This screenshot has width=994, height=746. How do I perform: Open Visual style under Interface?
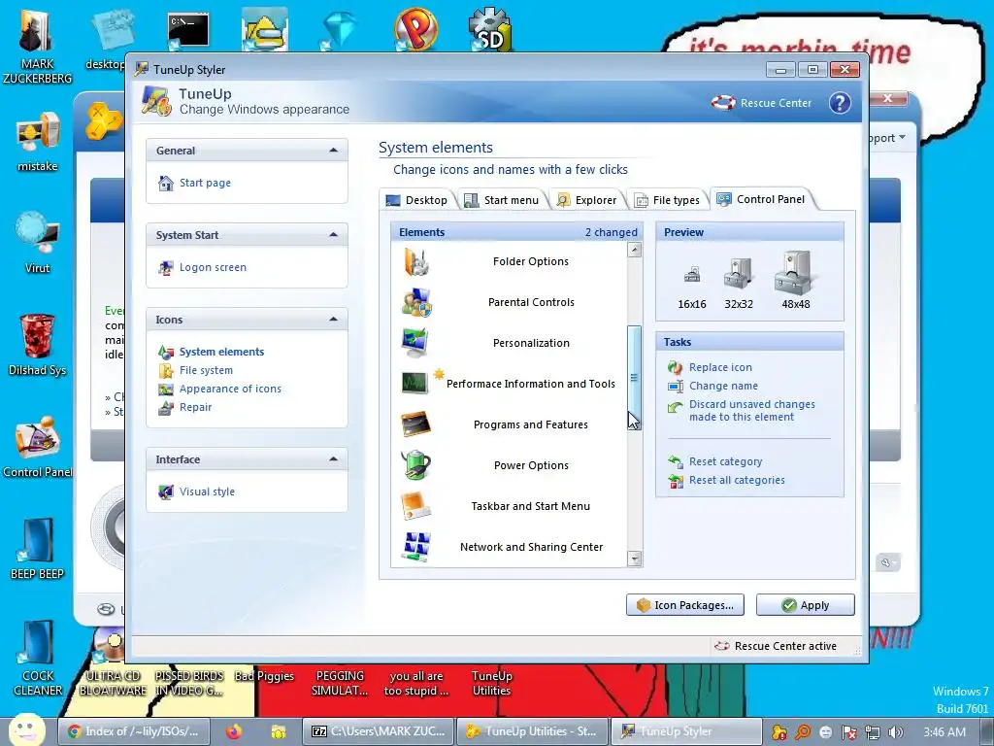pos(207,492)
